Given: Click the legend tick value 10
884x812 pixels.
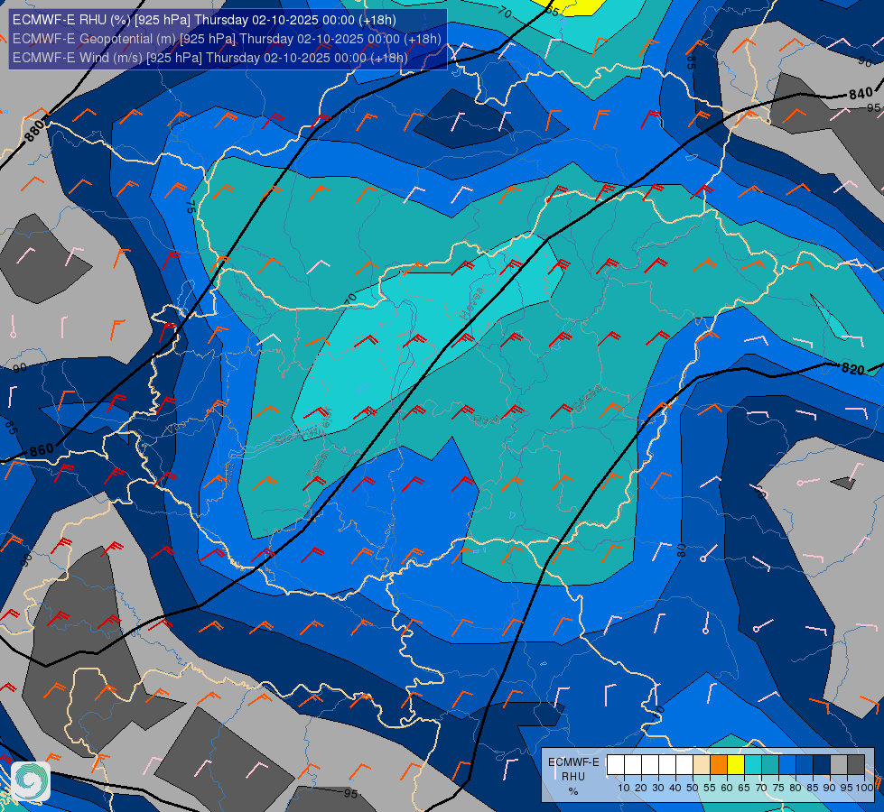Looking at the screenshot, I should pos(624,789).
